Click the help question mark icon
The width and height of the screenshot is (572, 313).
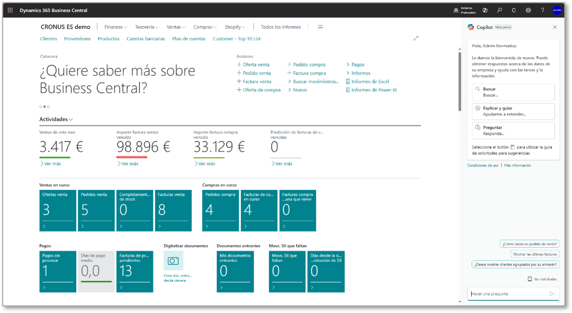click(542, 10)
